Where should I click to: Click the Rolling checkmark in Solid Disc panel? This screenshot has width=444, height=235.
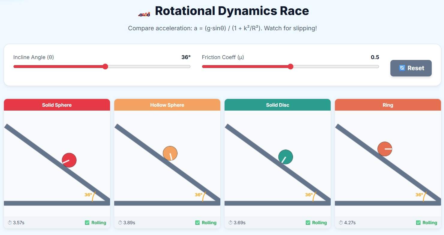308,223
